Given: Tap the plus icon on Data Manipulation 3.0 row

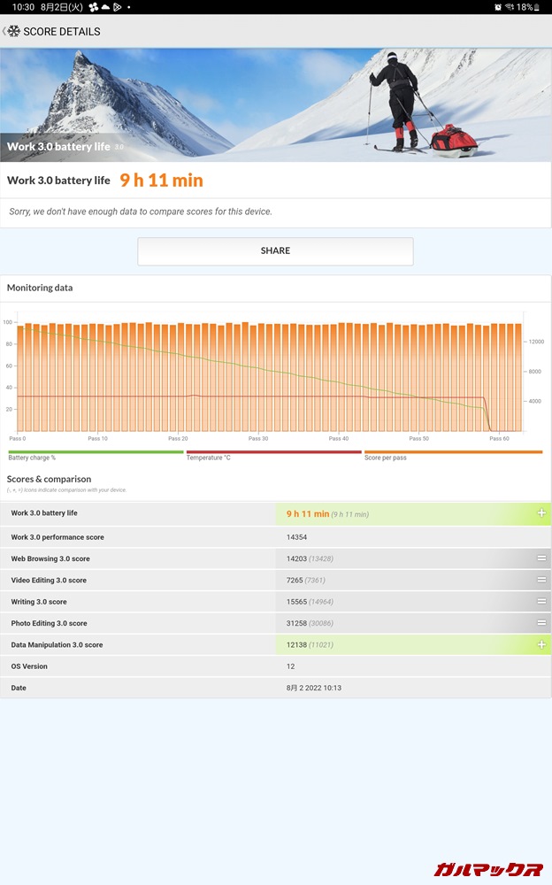Looking at the screenshot, I should tap(540, 645).
